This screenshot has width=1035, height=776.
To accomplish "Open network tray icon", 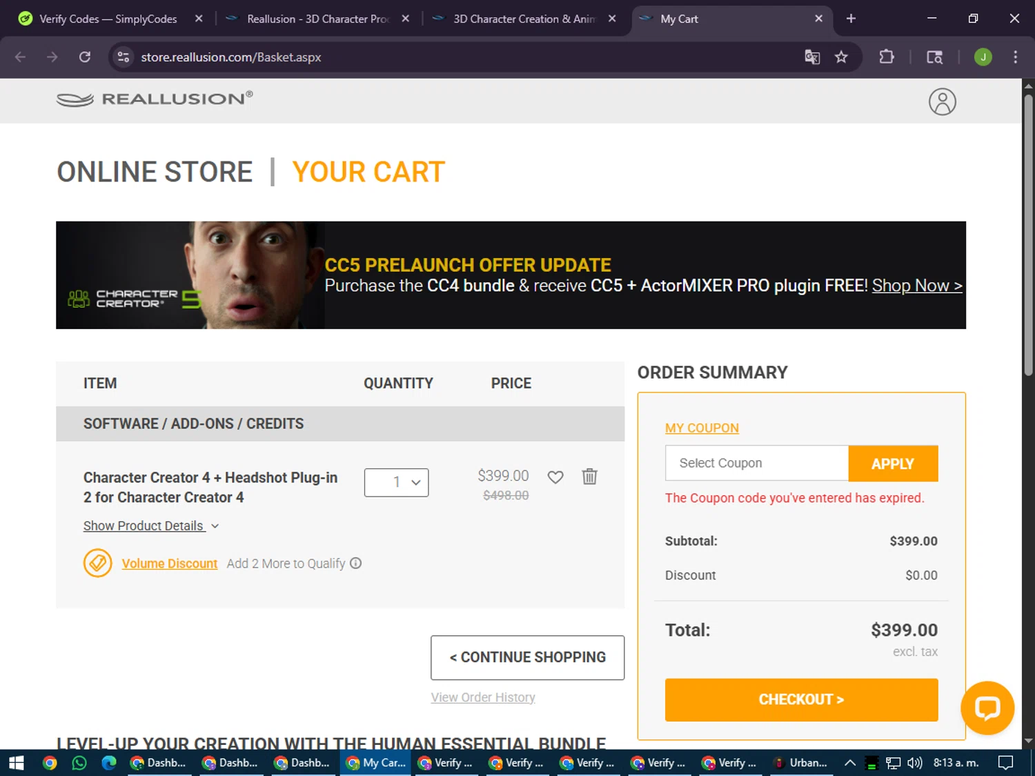I will coord(894,762).
